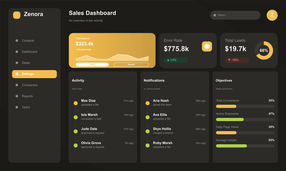Click Skye Hollis's green status dot
This screenshot has height=171, width=286.
(148, 131)
